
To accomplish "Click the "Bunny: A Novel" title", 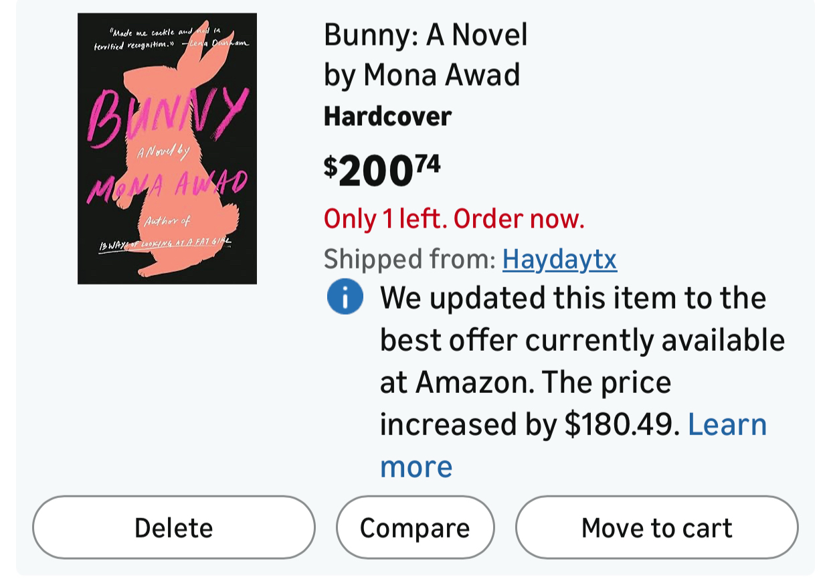I will click(426, 35).
